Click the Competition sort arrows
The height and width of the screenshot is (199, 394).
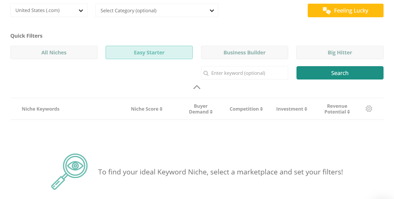coord(261,109)
